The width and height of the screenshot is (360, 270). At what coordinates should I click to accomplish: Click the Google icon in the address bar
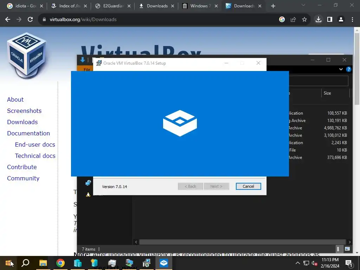coord(282,20)
